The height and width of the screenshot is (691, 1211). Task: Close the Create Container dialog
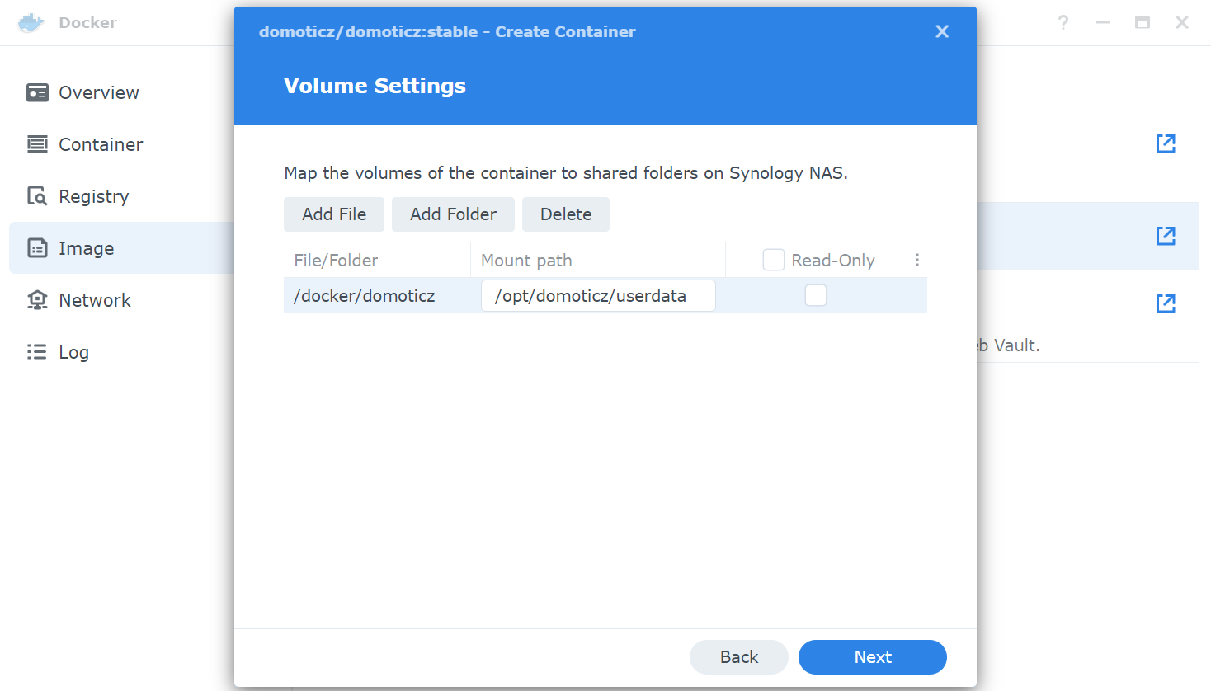pyautogui.click(x=942, y=31)
